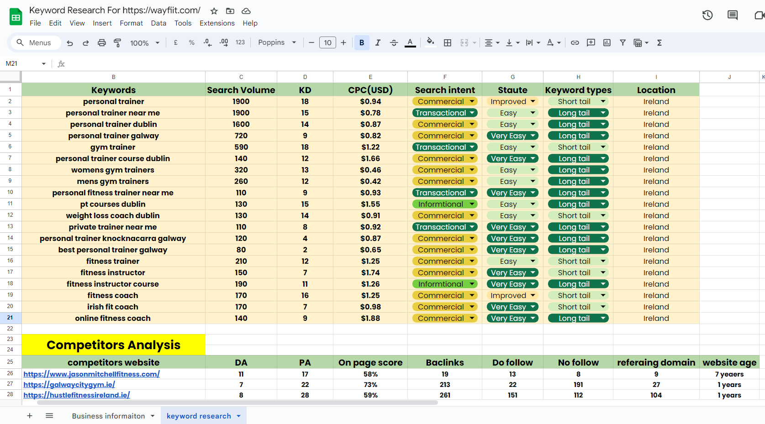This screenshot has width=765, height=424.
Task: Toggle italic formatting
Action: click(x=378, y=42)
